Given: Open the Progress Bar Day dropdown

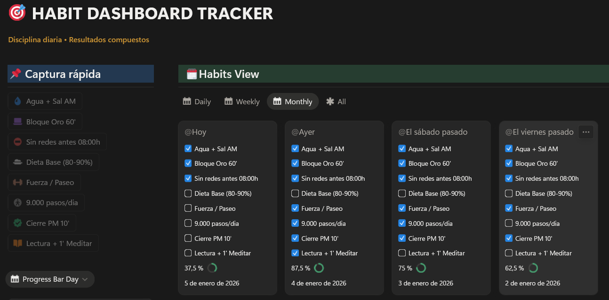Looking at the screenshot, I should [x=49, y=279].
